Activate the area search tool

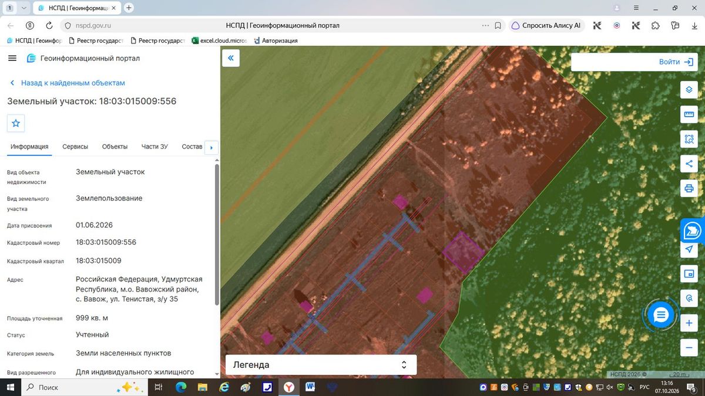point(689,139)
